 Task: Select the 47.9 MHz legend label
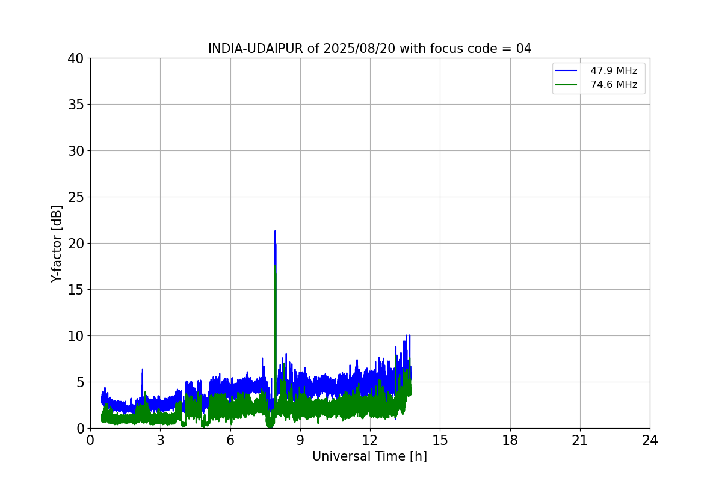pos(614,71)
